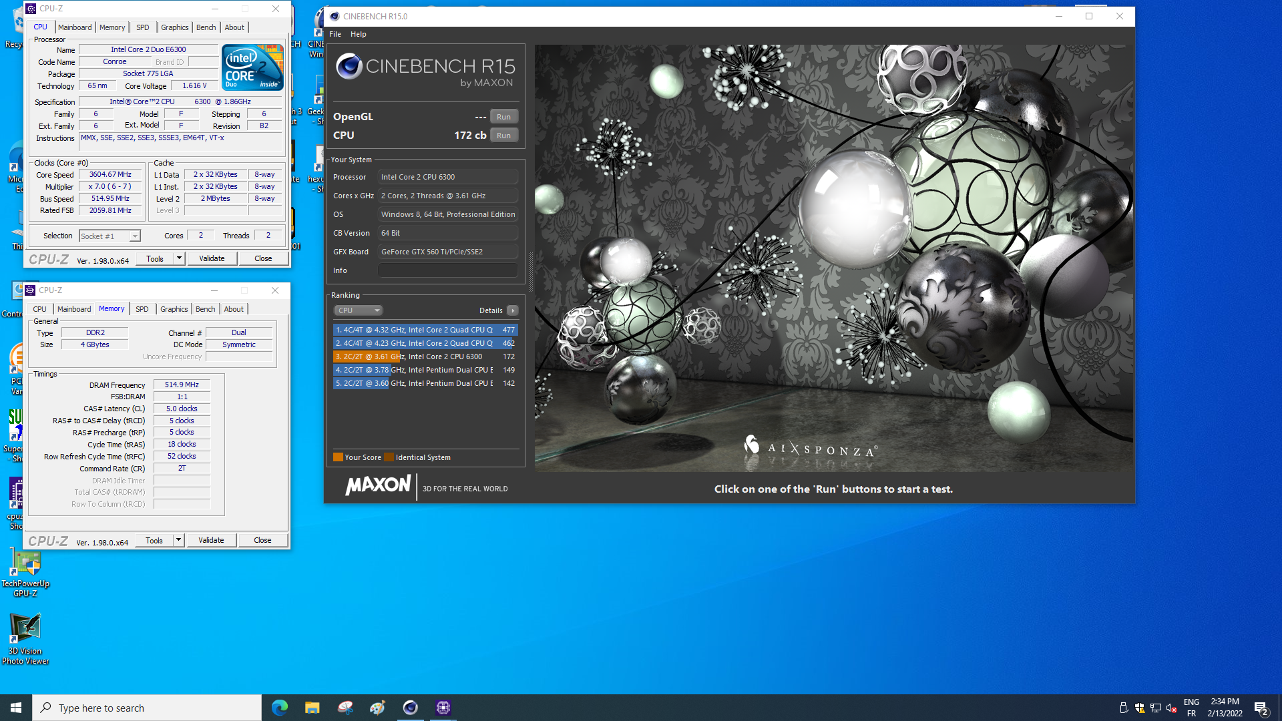The image size is (1282, 721).
Task: Click Validate in the top CPU-Z window
Action: coord(212,258)
